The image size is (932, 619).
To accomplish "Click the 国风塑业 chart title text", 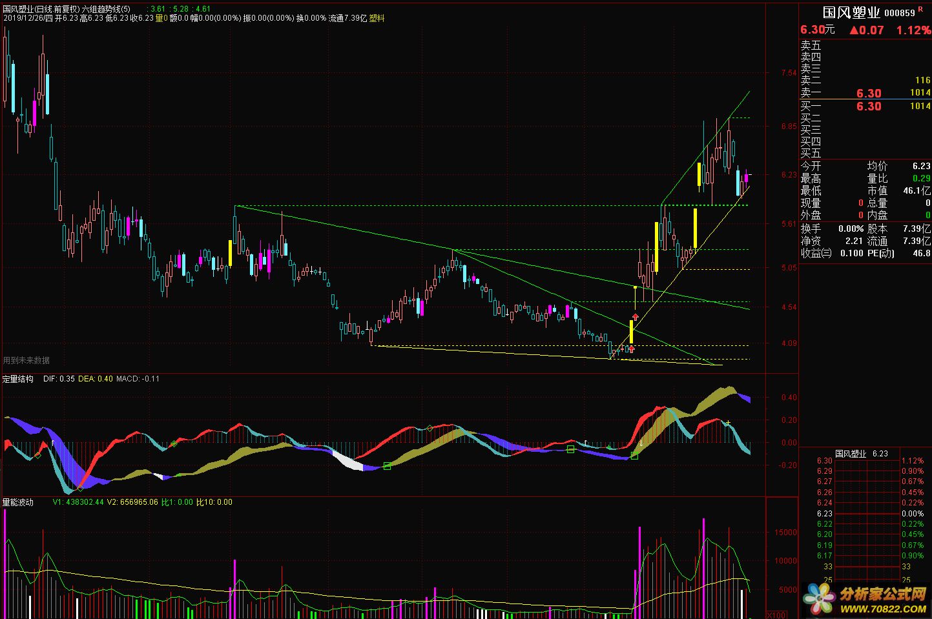I will click(19, 8).
